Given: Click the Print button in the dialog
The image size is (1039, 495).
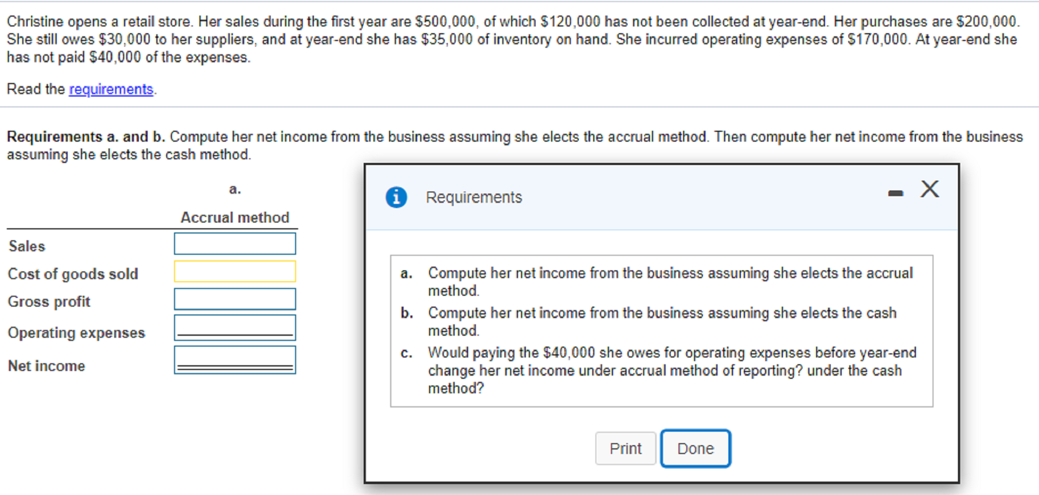Looking at the screenshot, I should tap(625, 448).
